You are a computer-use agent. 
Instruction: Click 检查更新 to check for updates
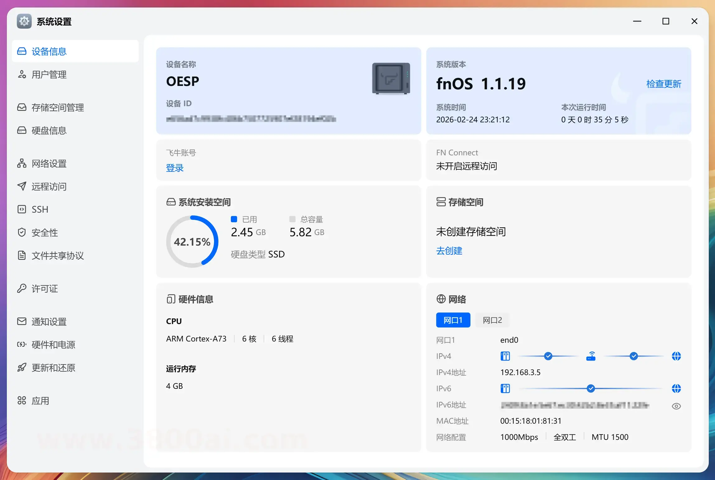[663, 83]
